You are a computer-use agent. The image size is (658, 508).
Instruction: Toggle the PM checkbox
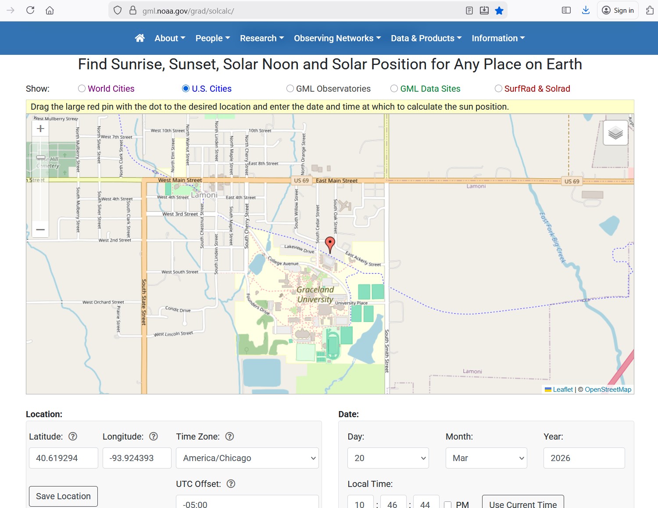pos(447,505)
